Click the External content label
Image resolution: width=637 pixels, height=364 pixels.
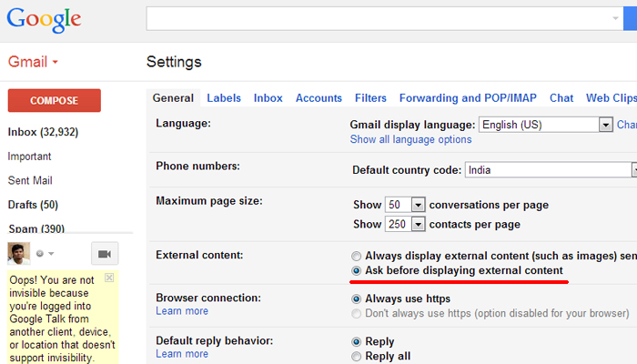coord(199,255)
